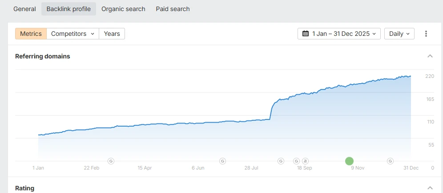Click the first Google marker after 28 Jul
Screen dimensions: 443x193
pyautogui.click(x=281, y=161)
